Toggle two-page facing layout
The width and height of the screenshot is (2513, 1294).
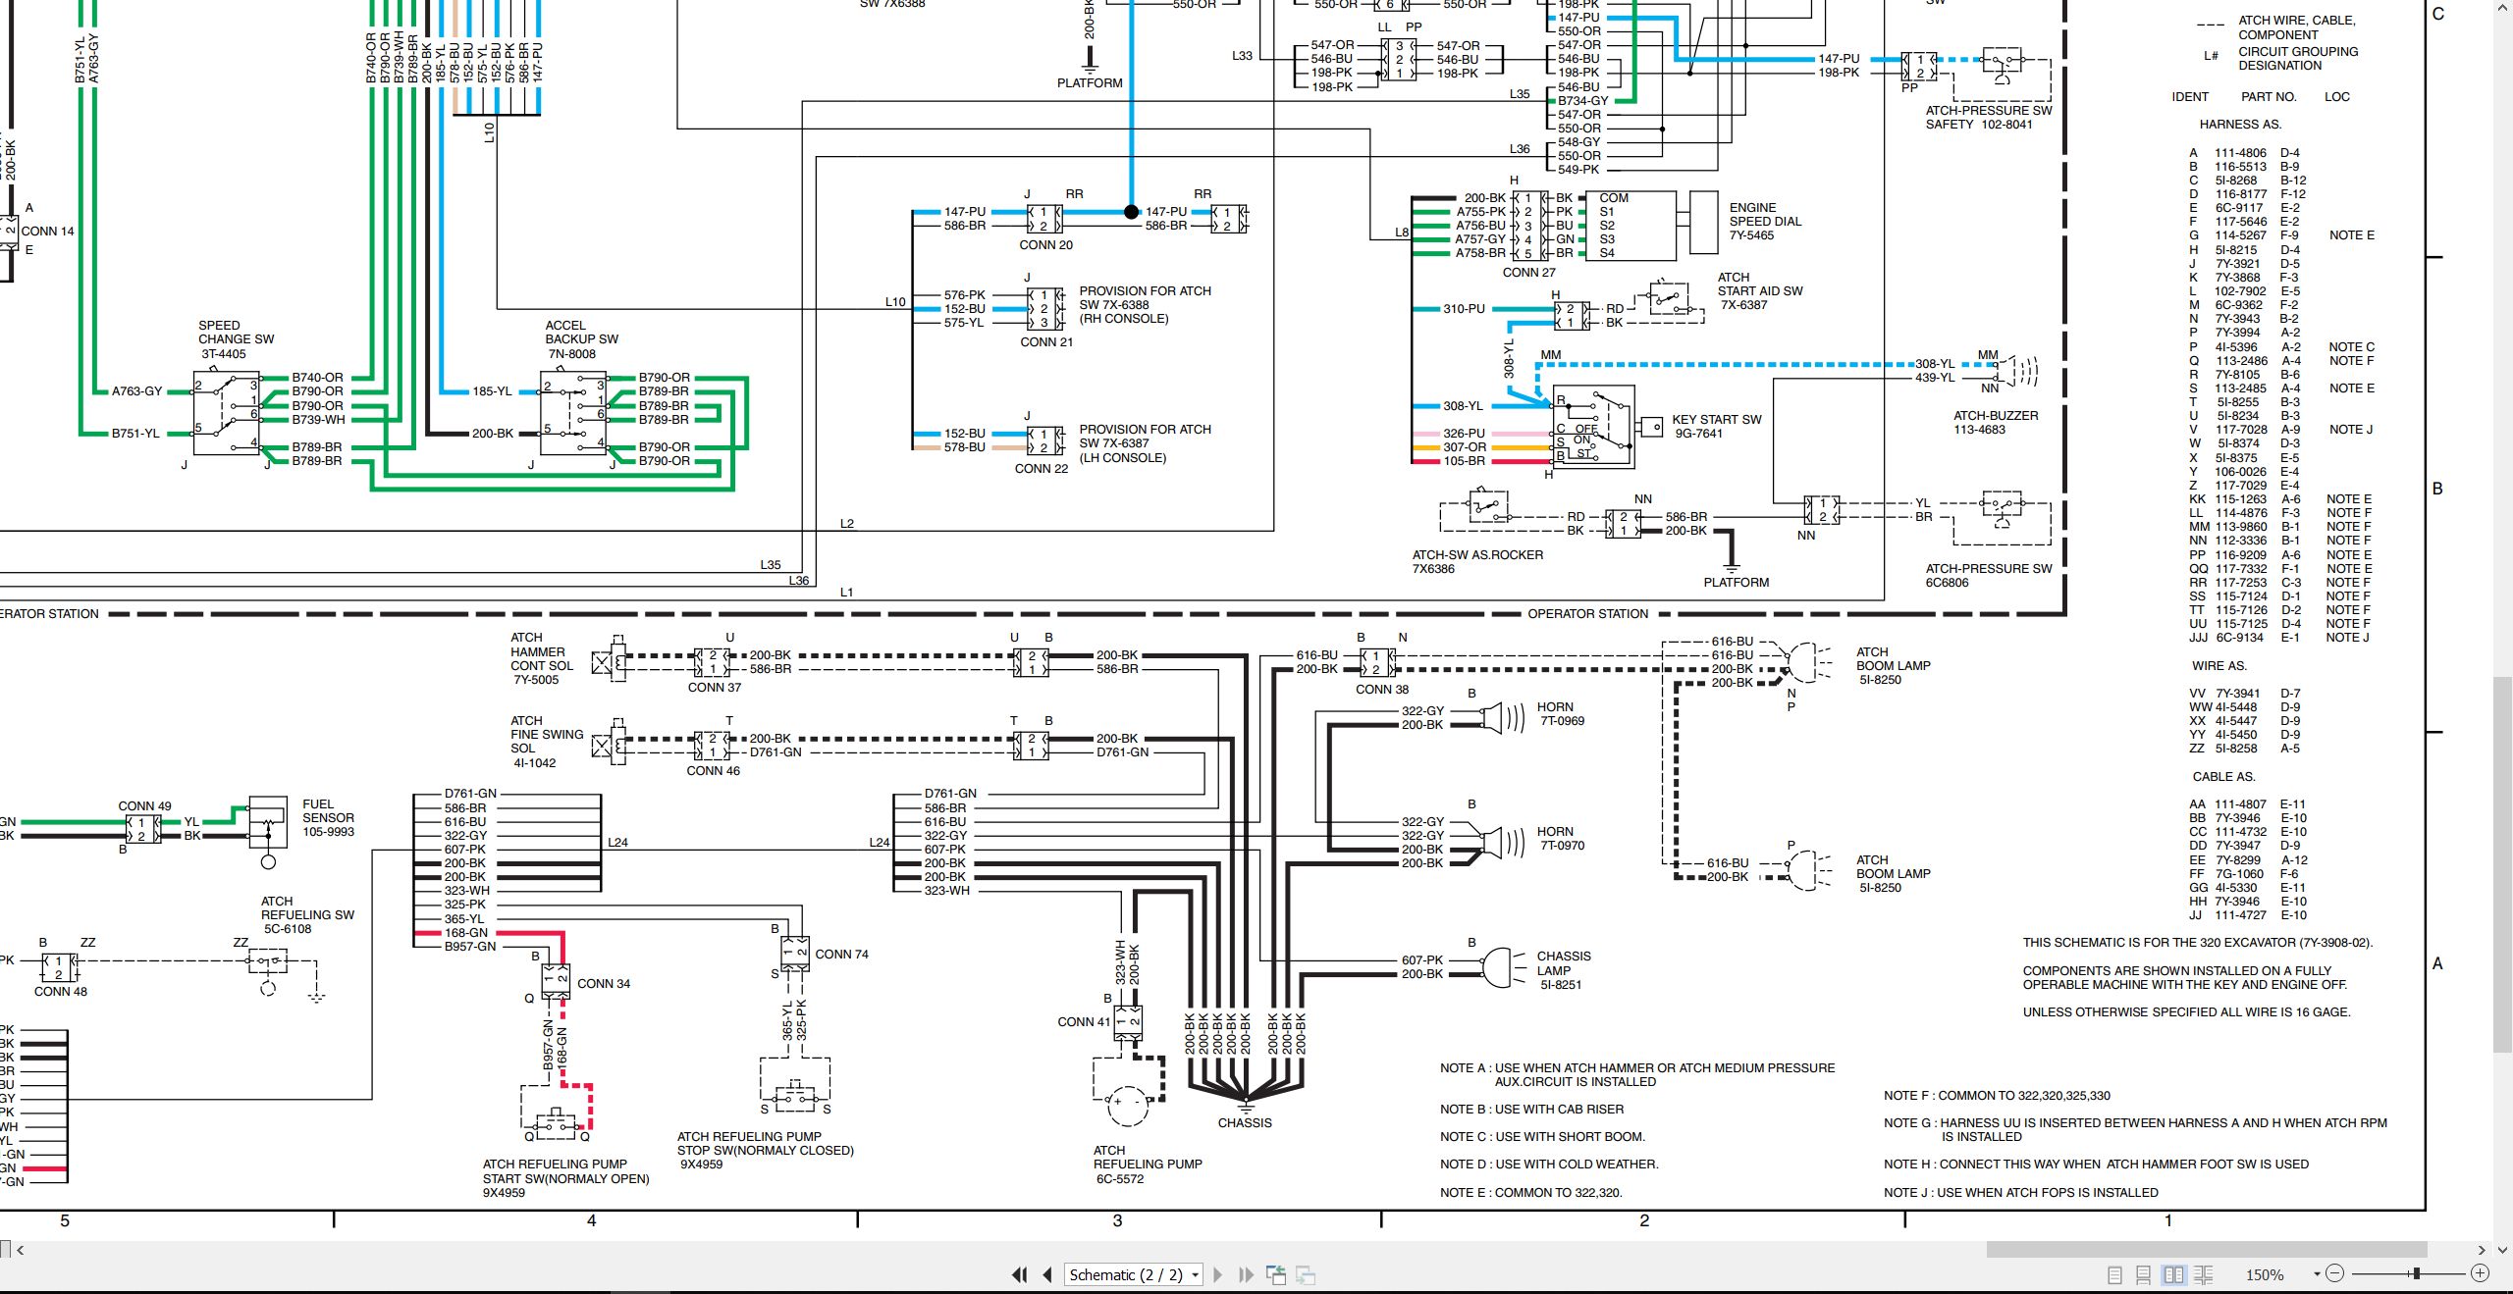pos(2174,1274)
